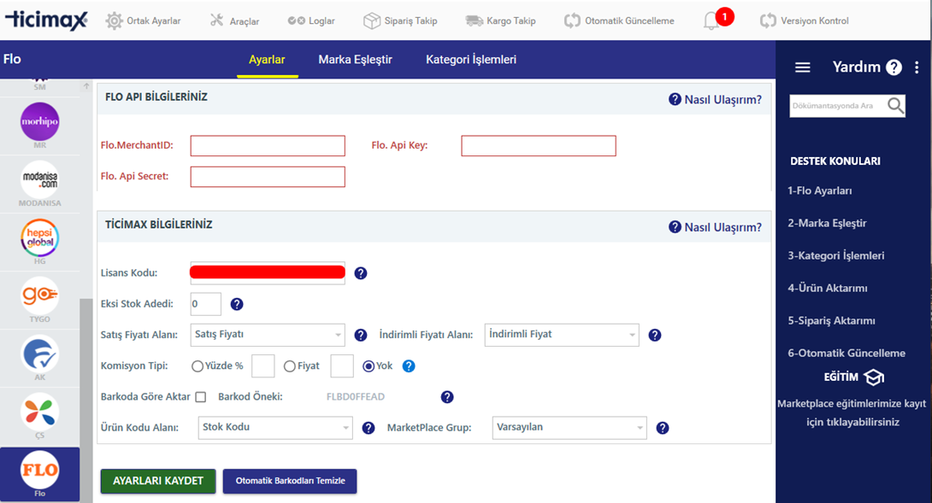The height and width of the screenshot is (503, 932).
Task: Select the Flo marketplace icon
Action: (40, 471)
